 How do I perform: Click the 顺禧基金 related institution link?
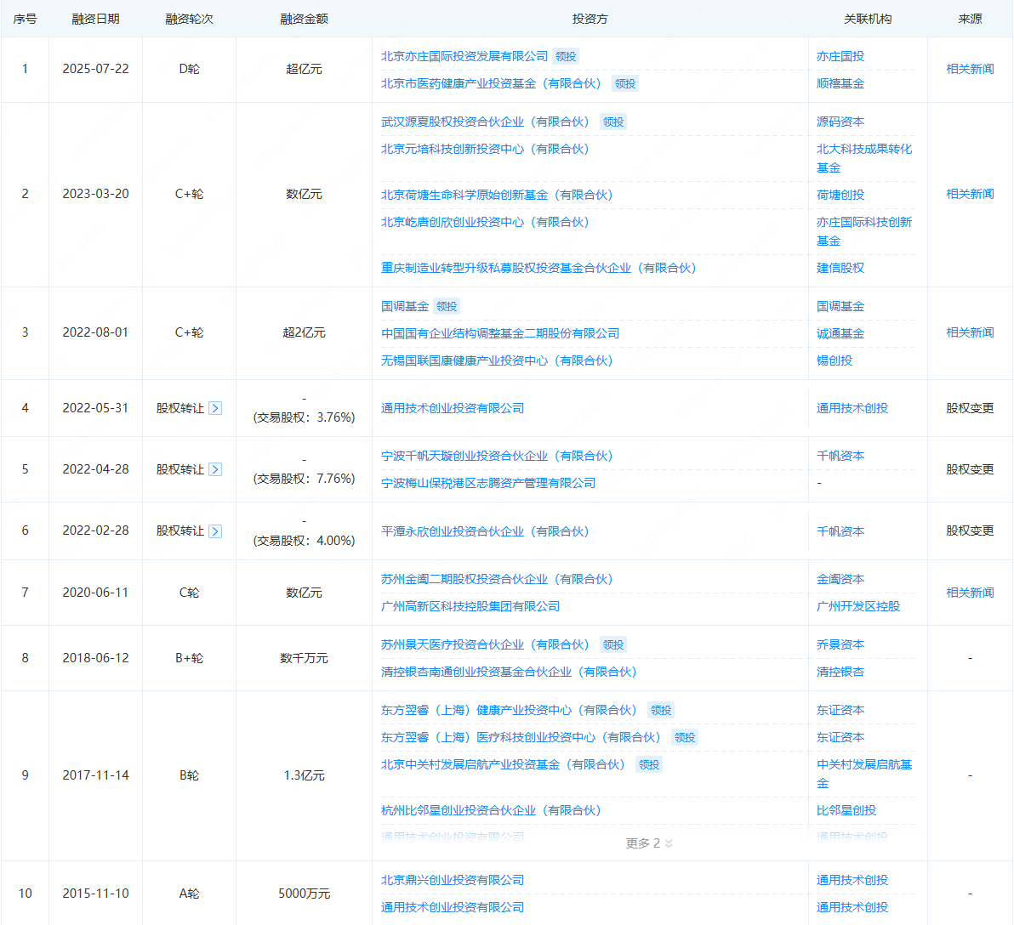[x=840, y=83]
